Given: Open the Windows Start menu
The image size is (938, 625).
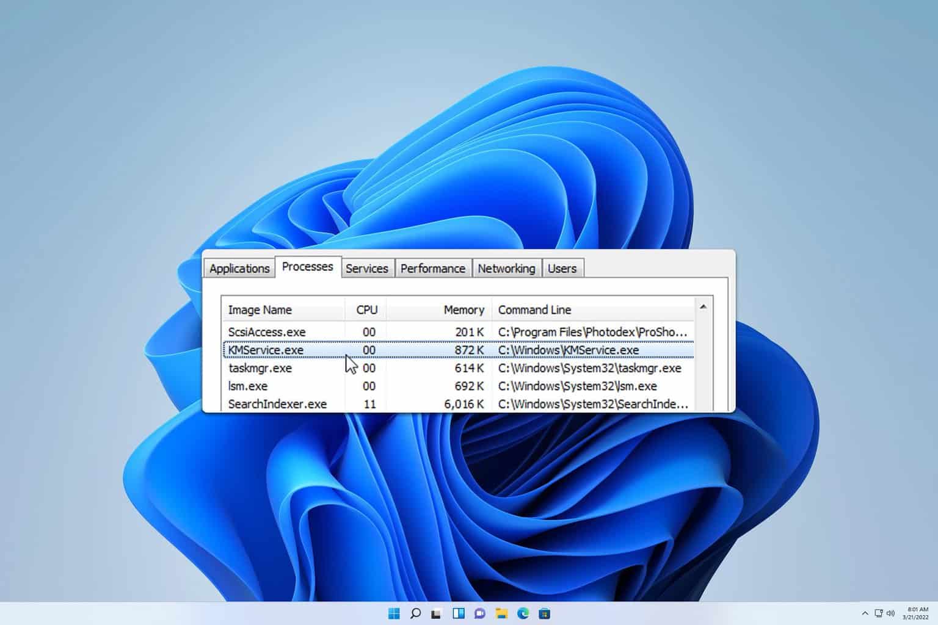Looking at the screenshot, I should 394,613.
